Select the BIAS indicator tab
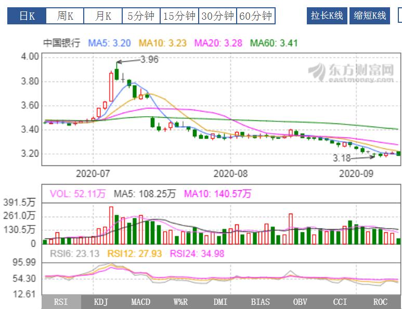This screenshot has height=309, width=402. coord(260,302)
